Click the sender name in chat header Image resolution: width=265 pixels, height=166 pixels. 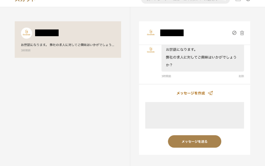click(172, 33)
